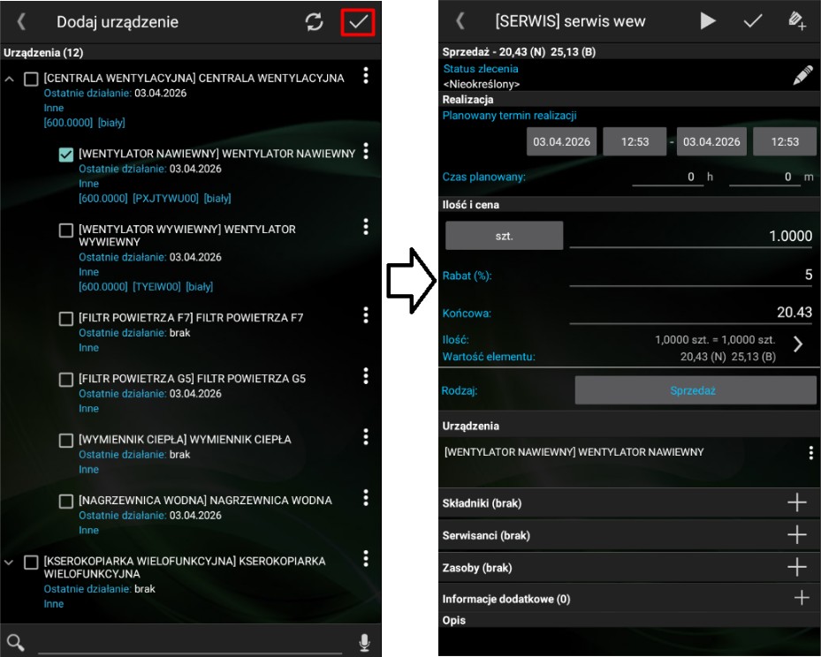Tap the microphone icon in search bar
Viewport: 821px width, 657px height.
click(364, 642)
